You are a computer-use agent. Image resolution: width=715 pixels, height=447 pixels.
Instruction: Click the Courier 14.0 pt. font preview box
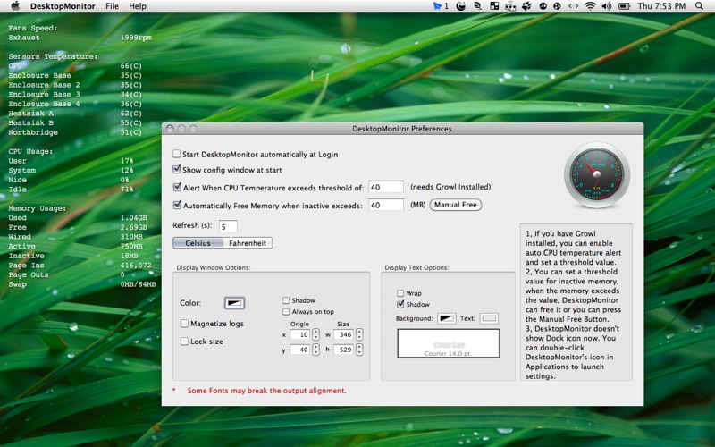(x=449, y=343)
